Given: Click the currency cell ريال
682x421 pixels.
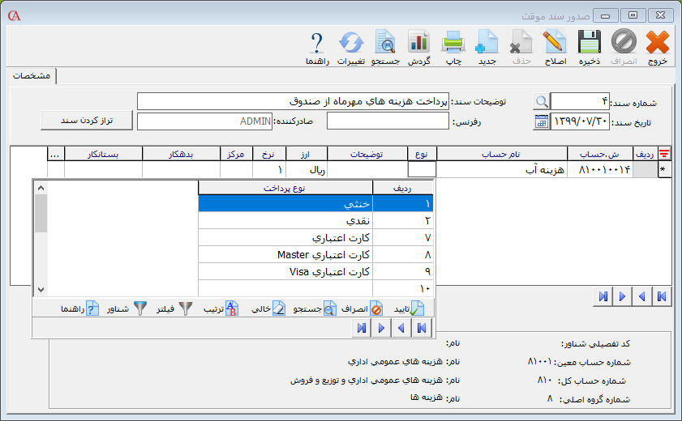Looking at the screenshot, I should click(x=307, y=169).
